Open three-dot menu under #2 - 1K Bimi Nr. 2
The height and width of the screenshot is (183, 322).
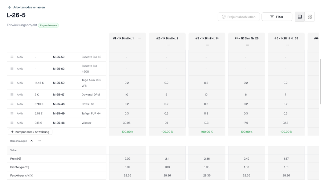pos(168,45)
